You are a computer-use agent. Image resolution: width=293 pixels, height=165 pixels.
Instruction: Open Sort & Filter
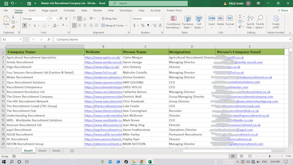(250, 22)
